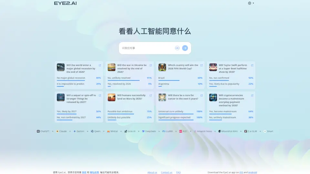Open external link for cryptocurrencies question

click(252, 95)
